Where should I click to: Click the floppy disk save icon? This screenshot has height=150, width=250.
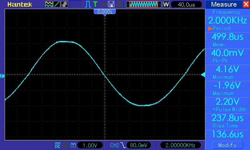(x=111, y=4)
